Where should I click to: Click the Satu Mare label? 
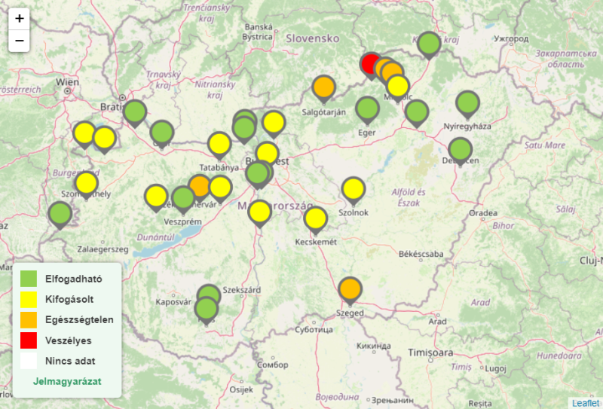(545, 145)
